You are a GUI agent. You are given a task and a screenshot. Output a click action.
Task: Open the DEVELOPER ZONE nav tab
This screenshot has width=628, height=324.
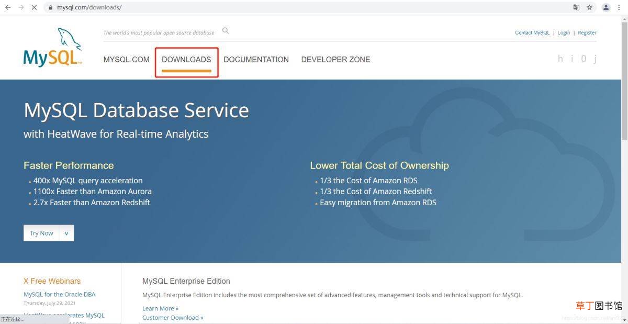[x=335, y=60]
